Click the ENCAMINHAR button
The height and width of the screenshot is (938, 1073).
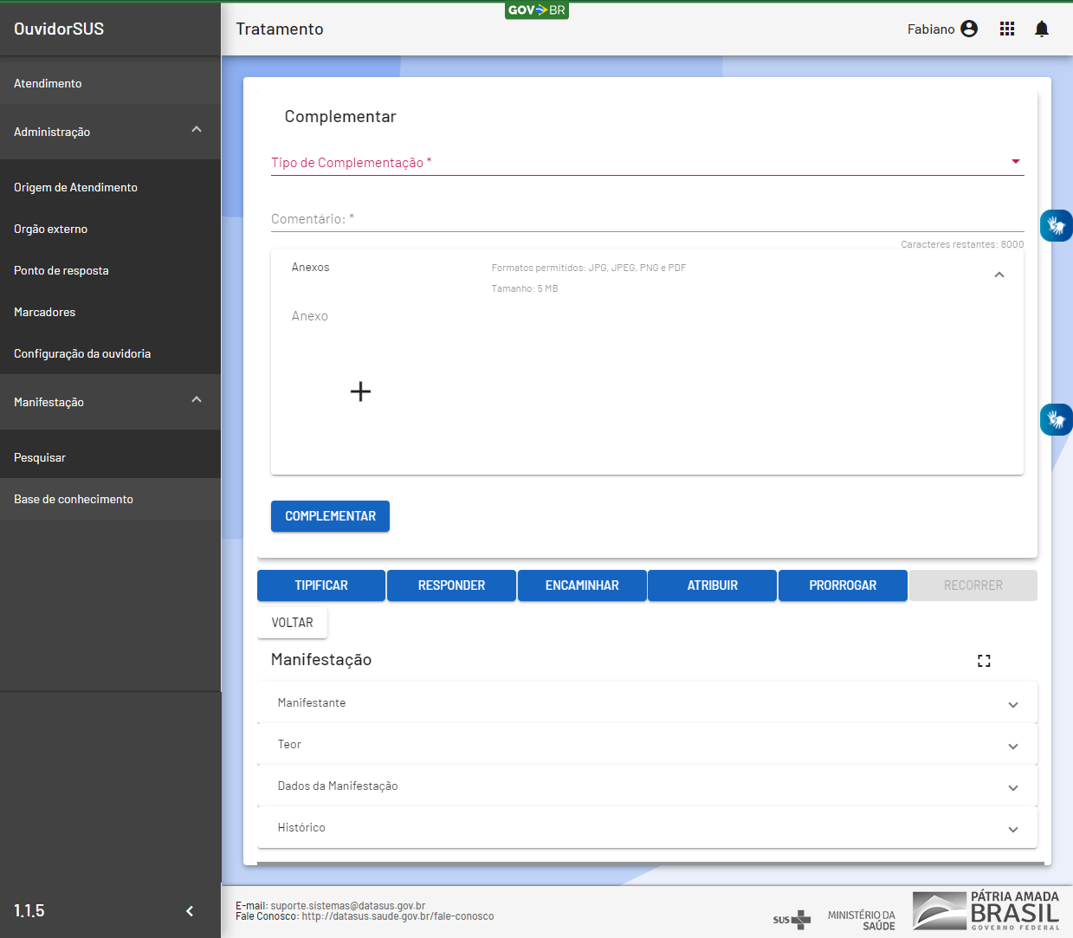[582, 585]
